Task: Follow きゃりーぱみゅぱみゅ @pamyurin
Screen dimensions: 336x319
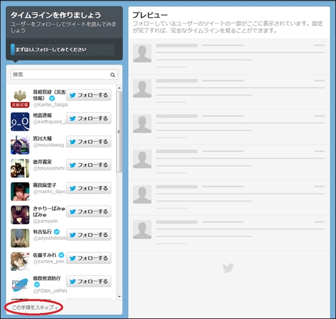Action: (x=88, y=212)
